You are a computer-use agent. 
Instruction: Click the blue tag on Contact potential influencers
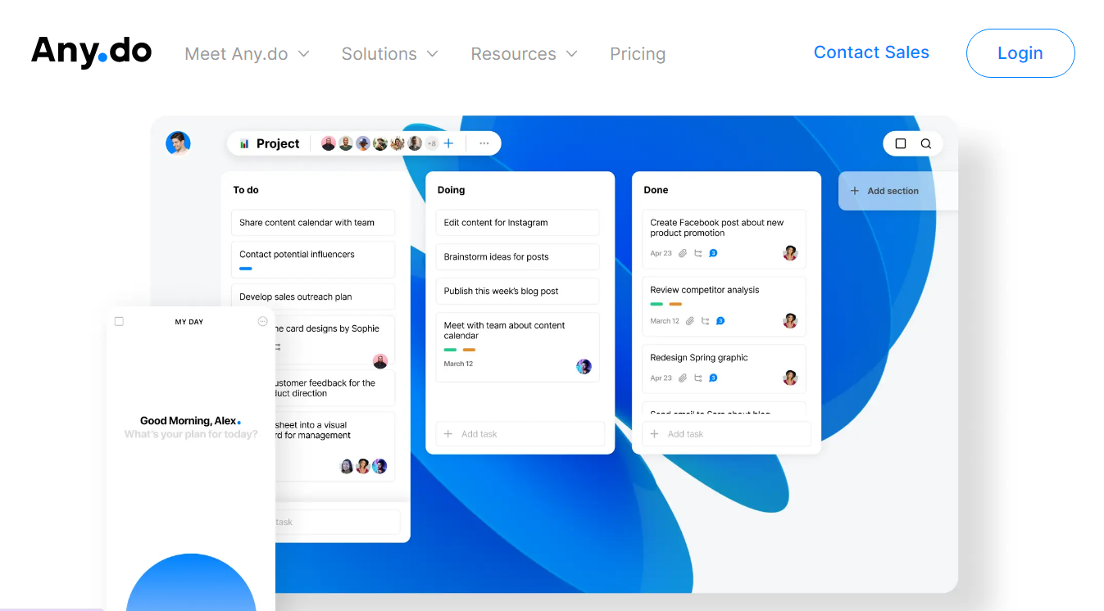[x=246, y=269]
